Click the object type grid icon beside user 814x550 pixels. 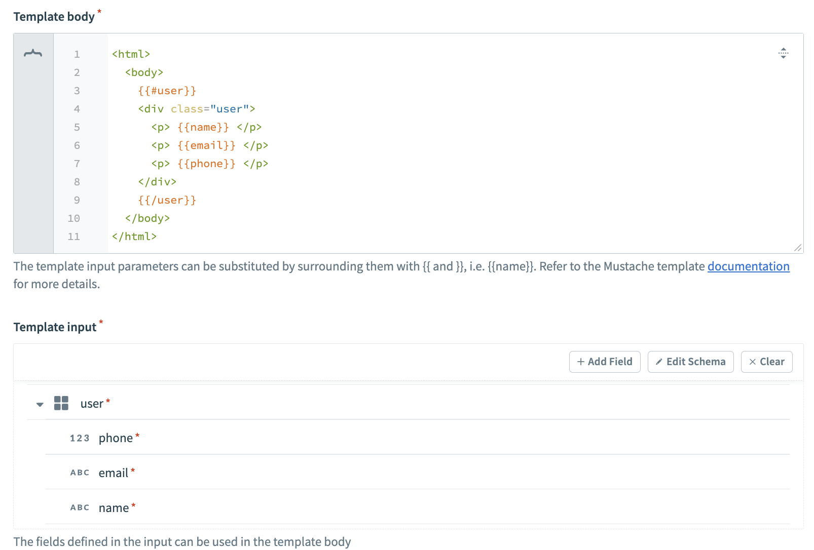coord(61,403)
